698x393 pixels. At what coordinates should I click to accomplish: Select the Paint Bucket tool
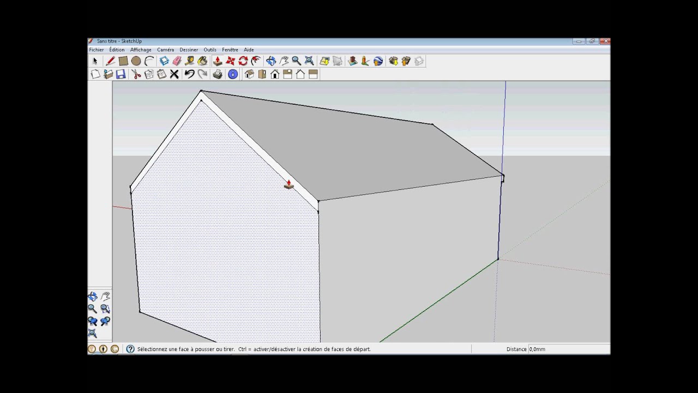(x=202, y=61)
